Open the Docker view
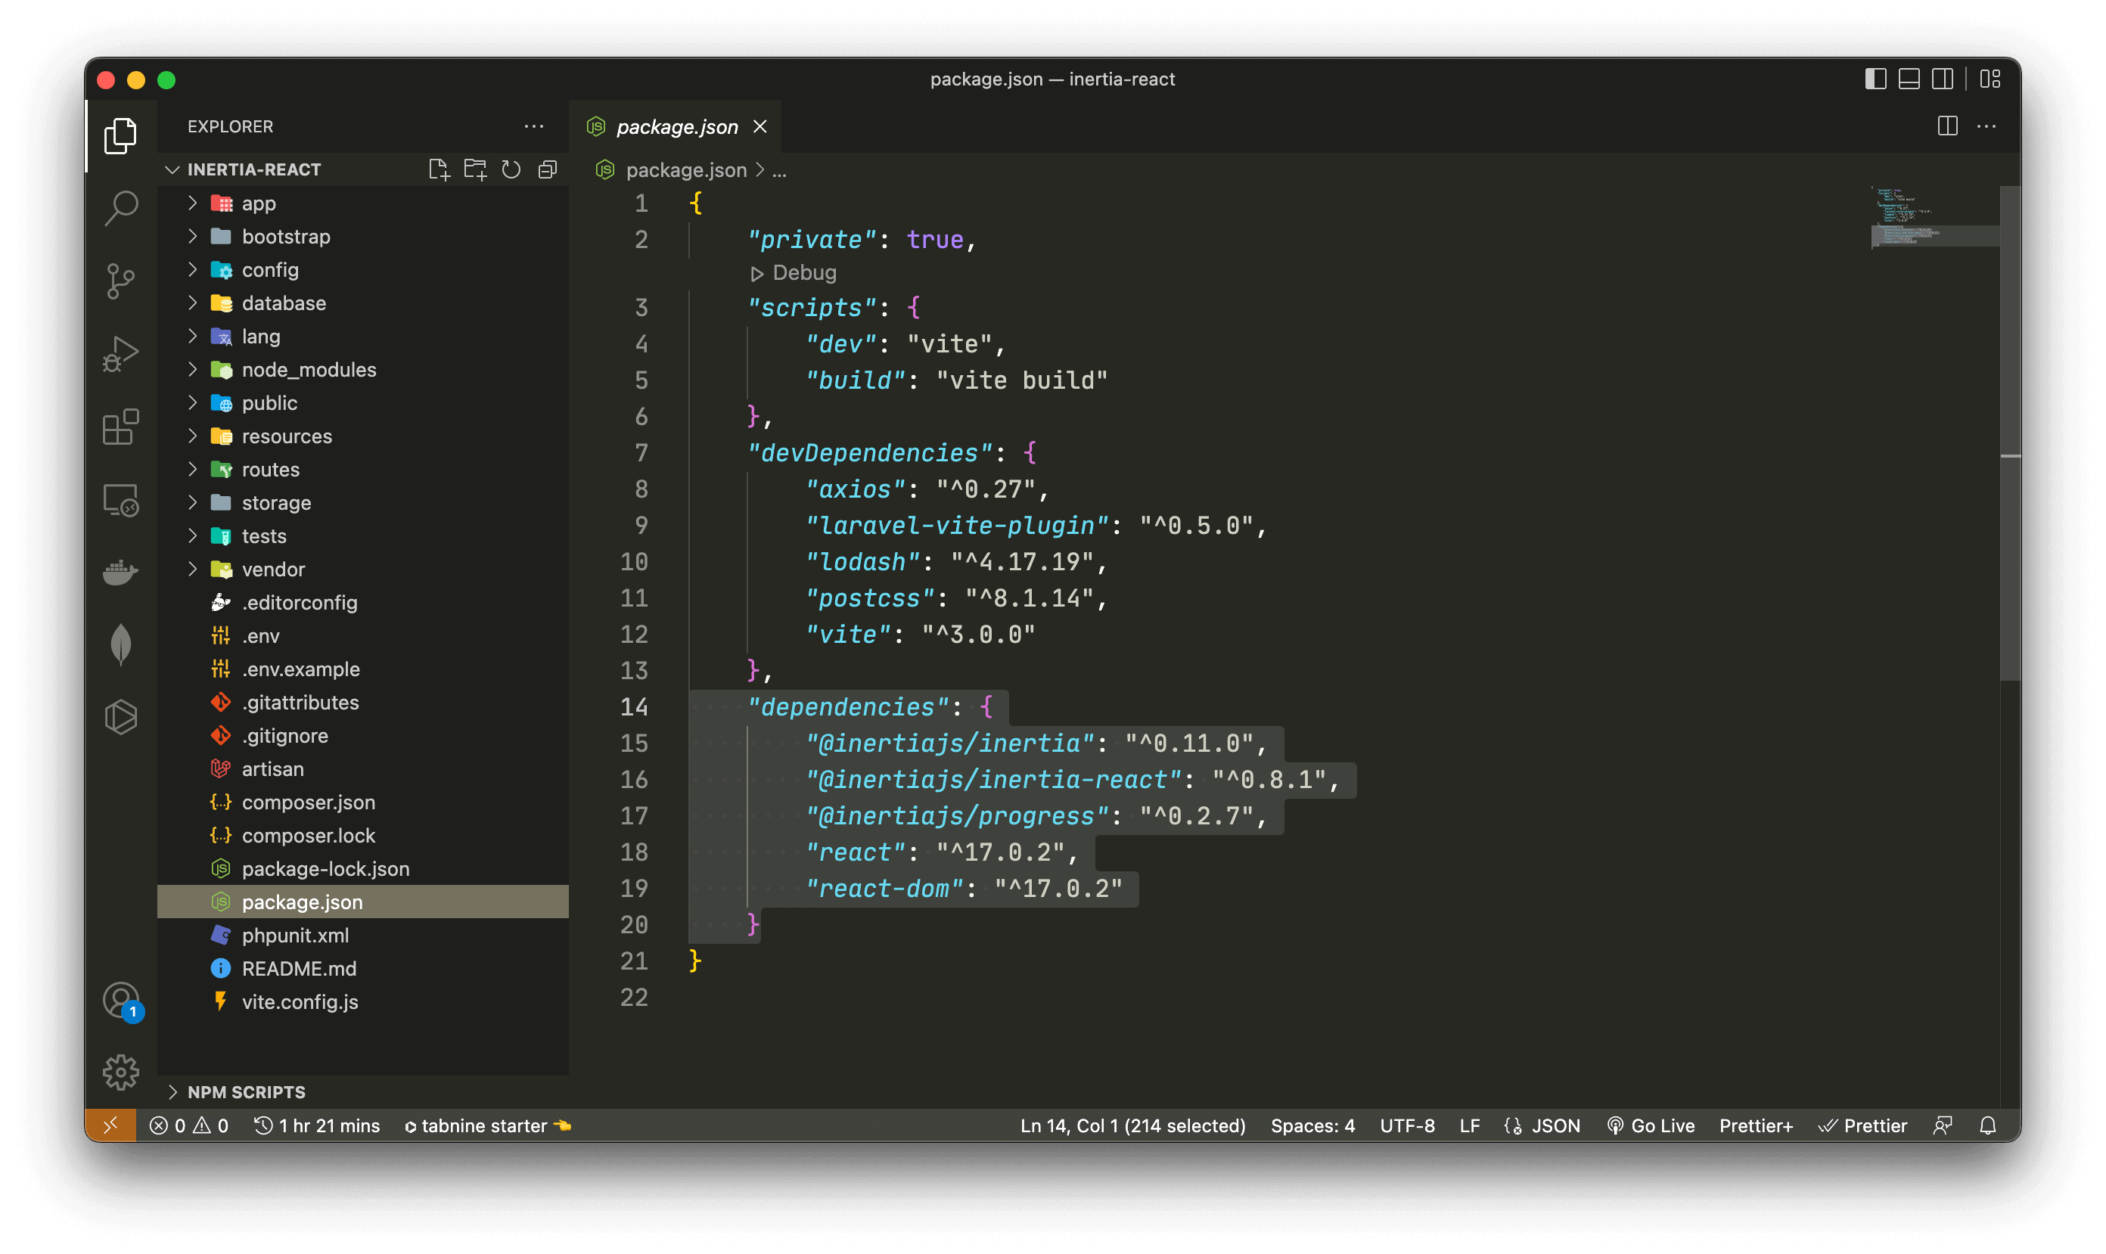2106x1254 pixels. click(x=121, y=572)
